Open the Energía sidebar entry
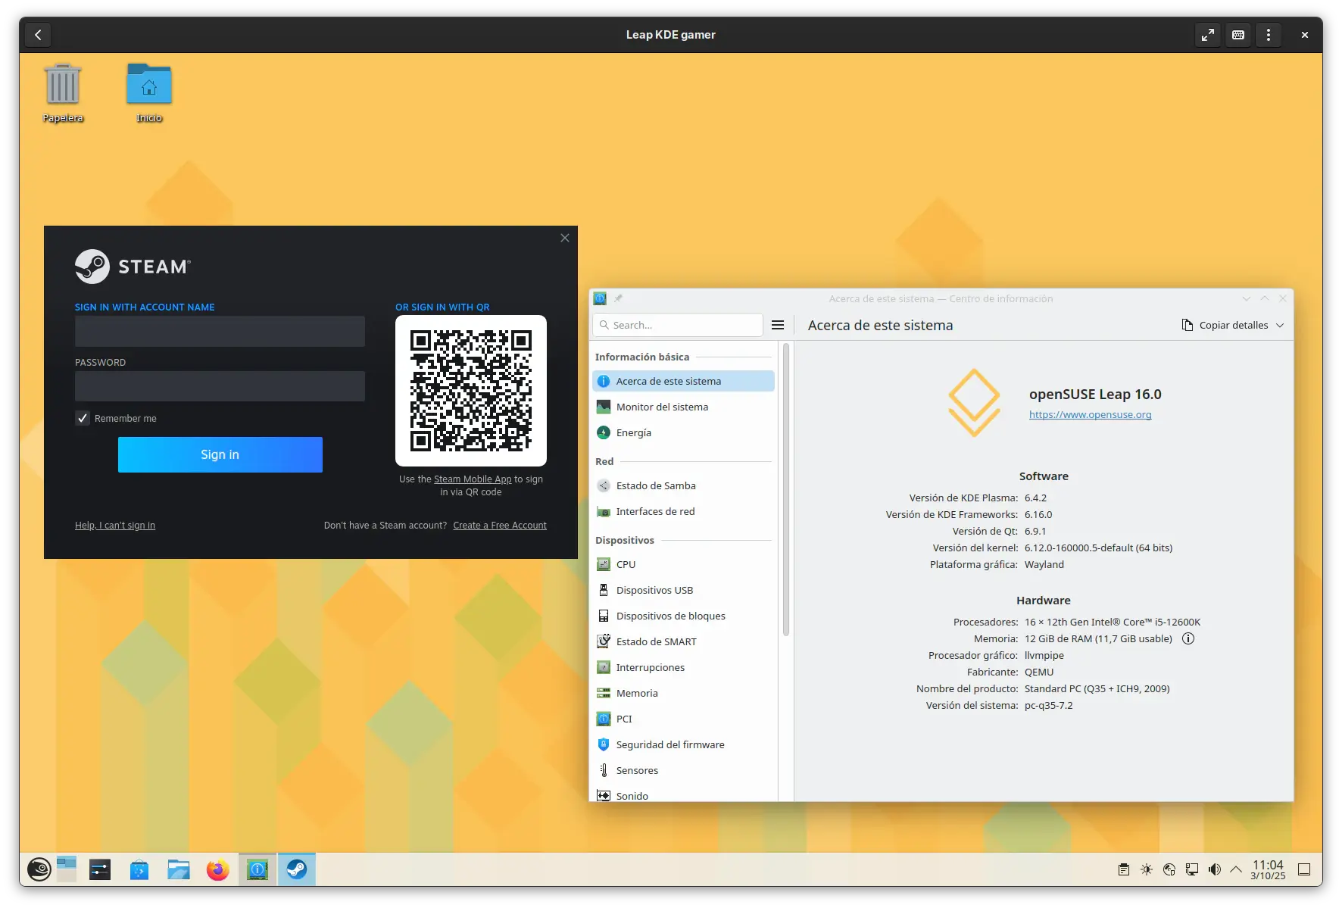This screenshot has width=1342, height=908. tap(633, 432)
